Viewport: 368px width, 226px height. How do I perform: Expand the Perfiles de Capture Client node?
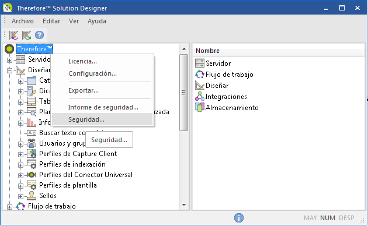[20, 154]
